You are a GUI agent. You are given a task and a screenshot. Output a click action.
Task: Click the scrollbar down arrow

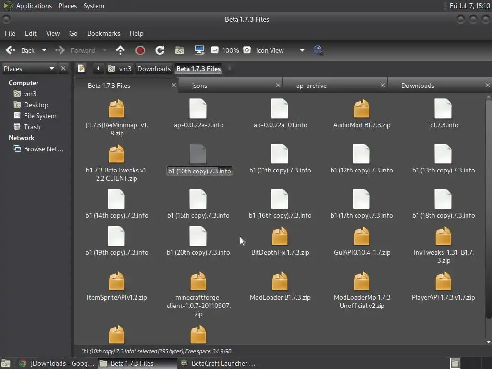(x=488, y=342)
